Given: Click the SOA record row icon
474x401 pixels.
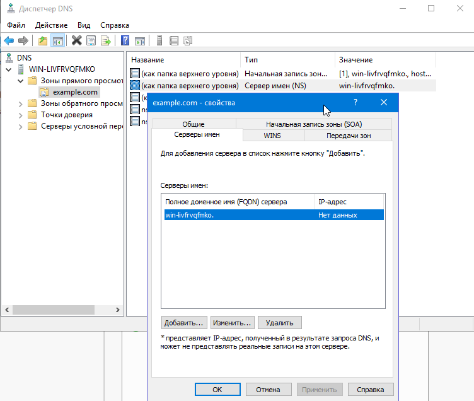Looking at the screenshot, I should click(135, 74).
